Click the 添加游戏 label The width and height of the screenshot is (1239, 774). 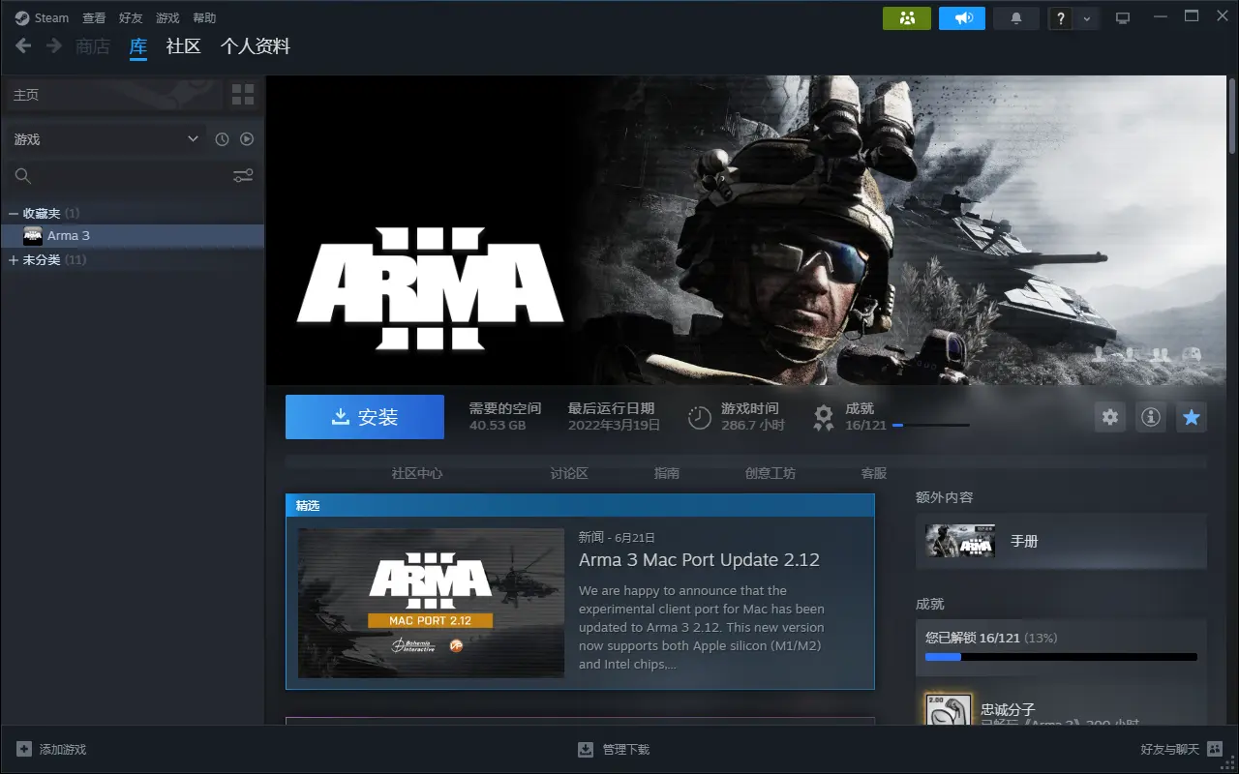coord(63,750)
